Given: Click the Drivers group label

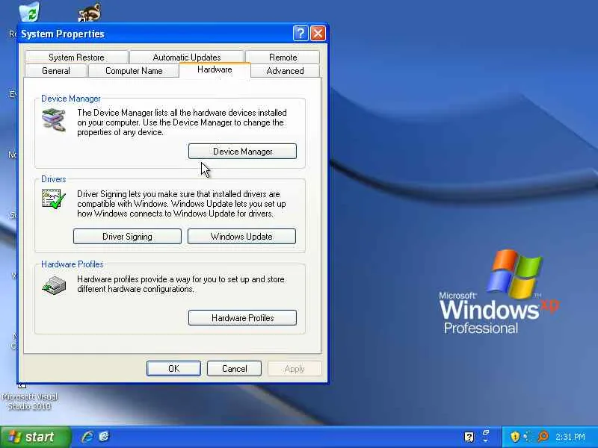Looking at the screenshot, I should coord(53,179).
